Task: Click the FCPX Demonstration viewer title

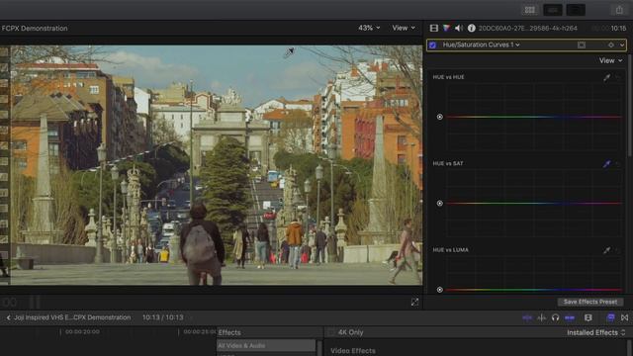Action: coord(35,28)
